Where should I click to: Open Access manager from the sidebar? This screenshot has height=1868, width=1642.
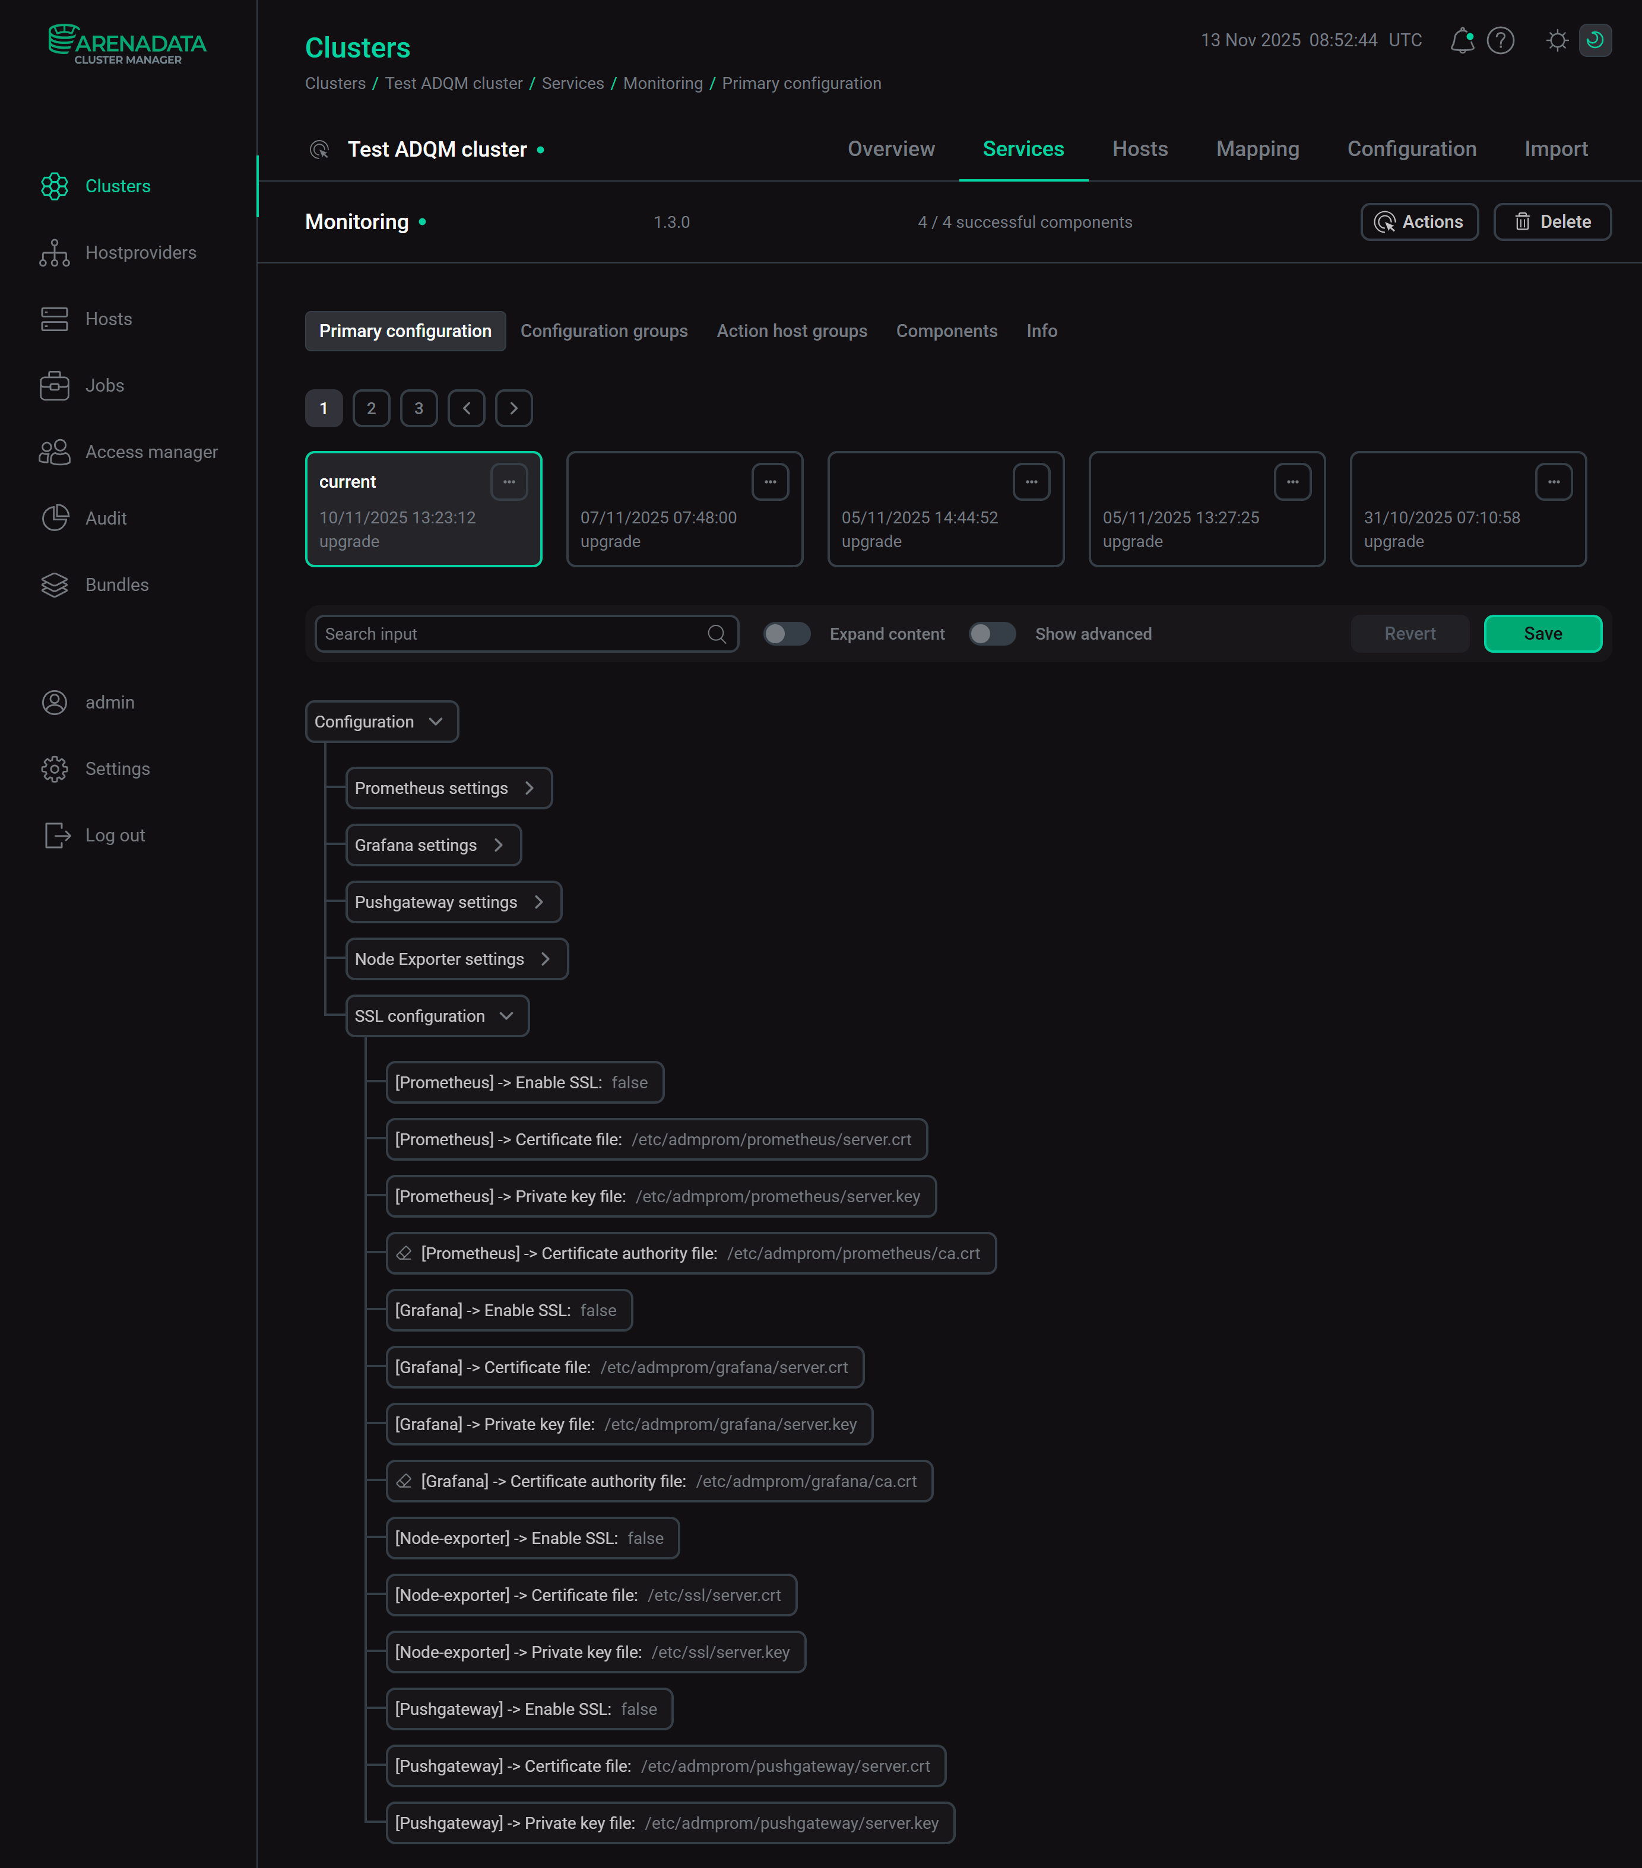coord(151,452)
